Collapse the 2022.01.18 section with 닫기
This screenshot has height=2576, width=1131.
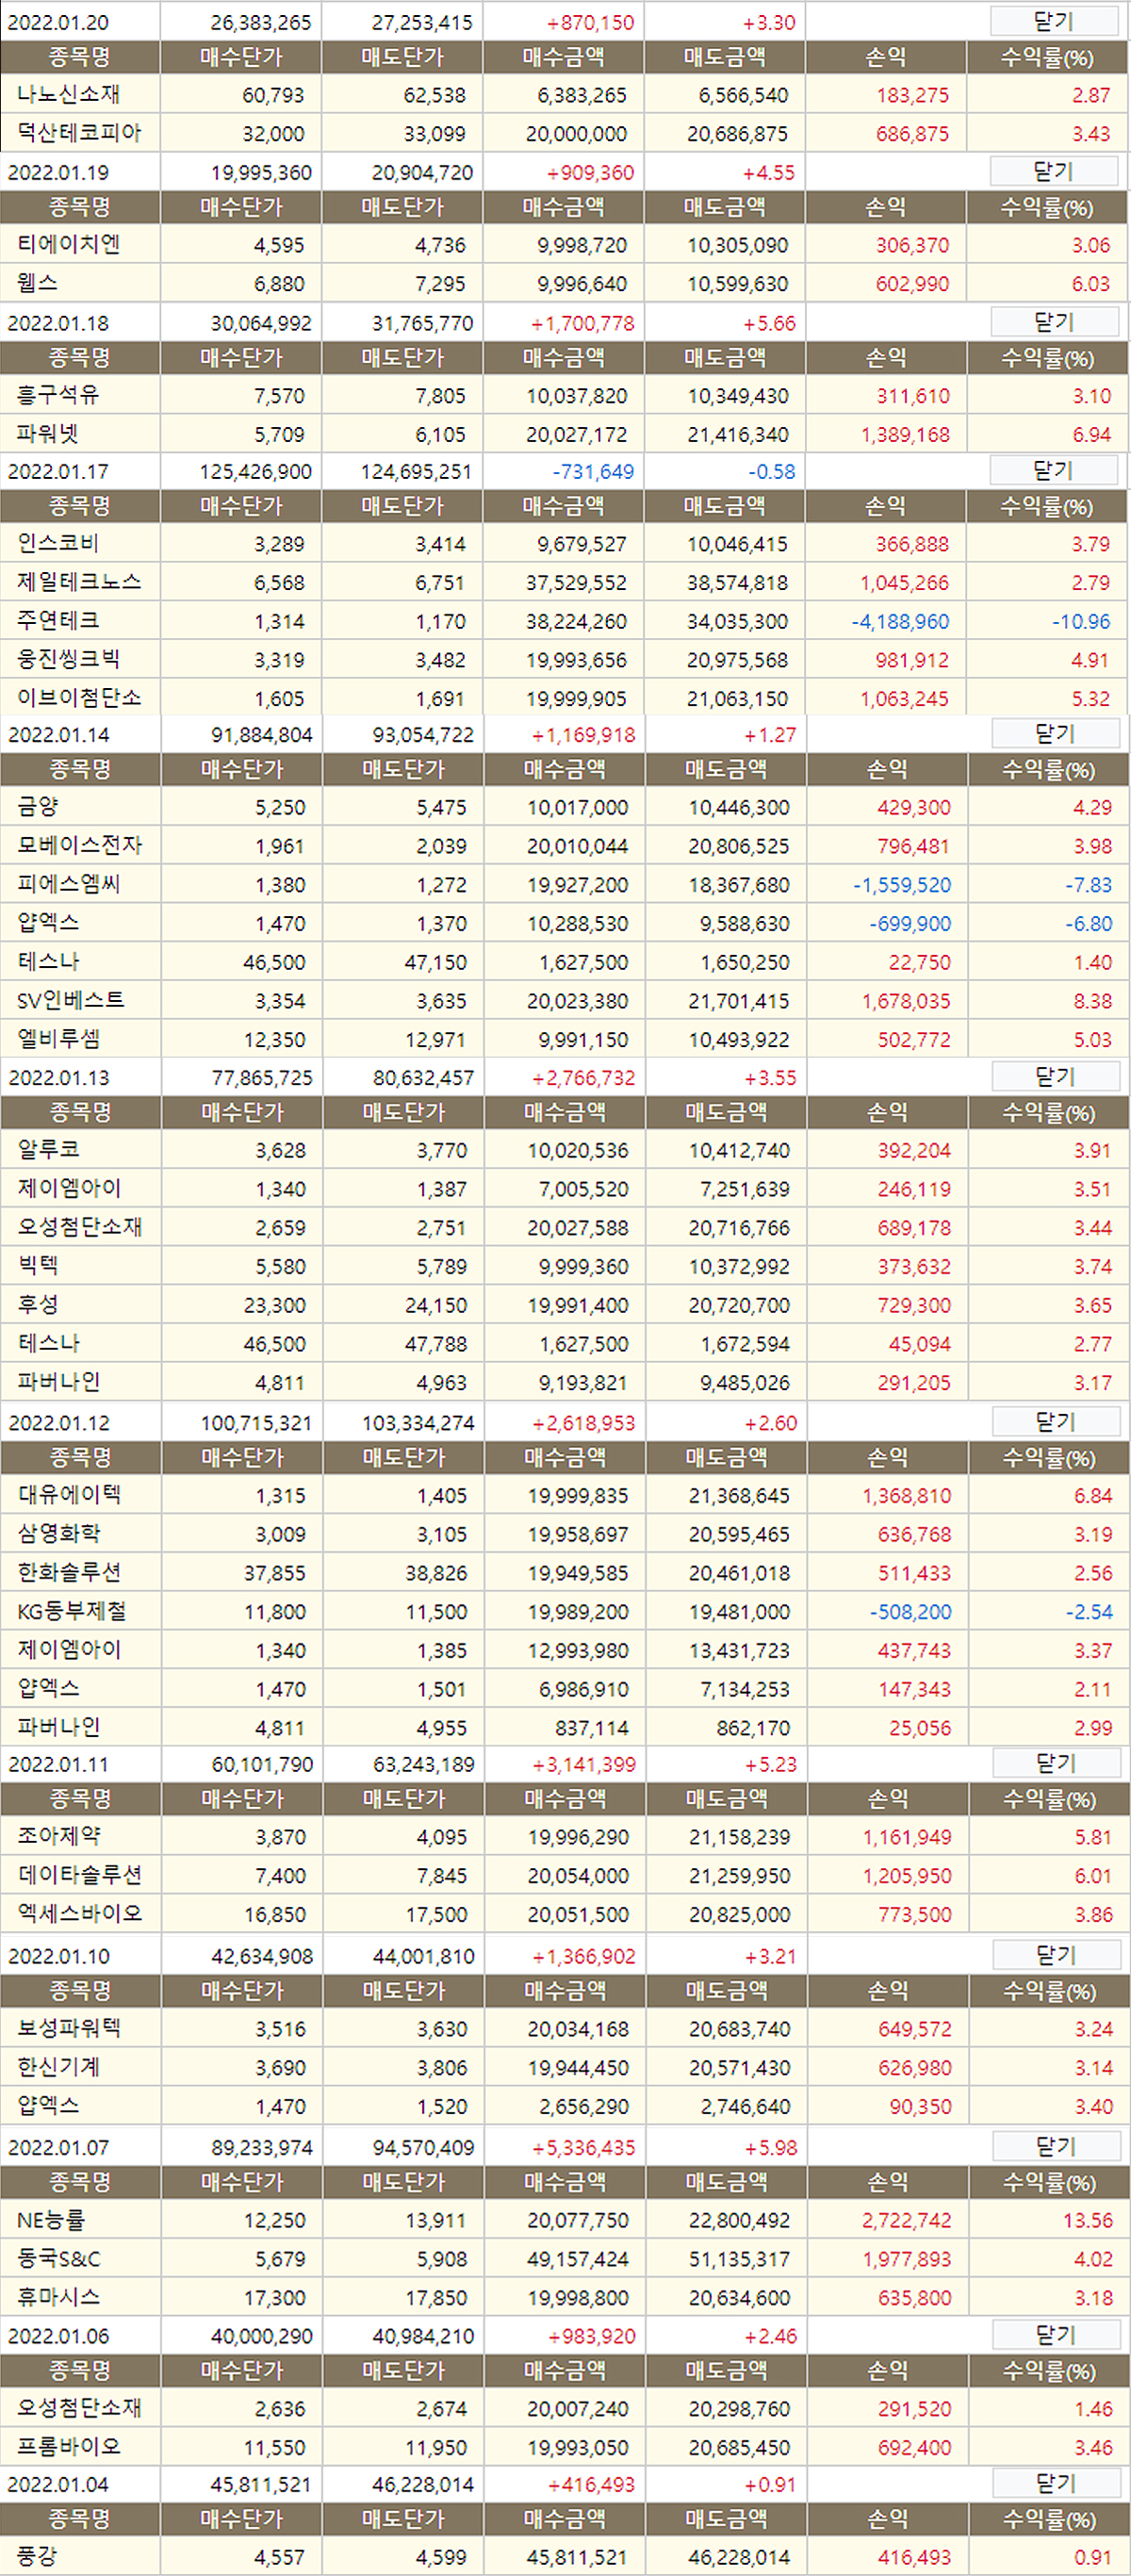[x=1054, y=322]
